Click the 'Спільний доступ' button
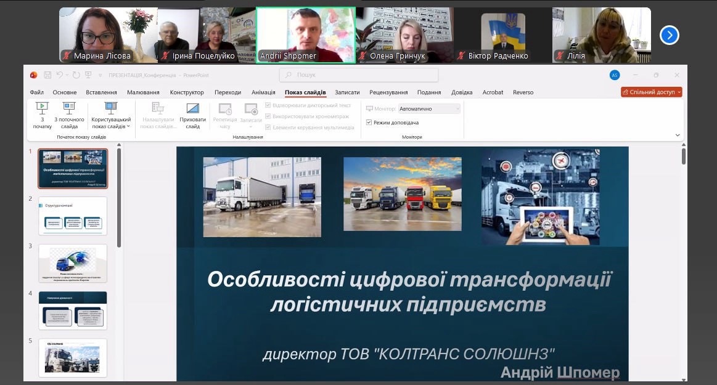Screen dimensions: 717x385 [652, 92]
